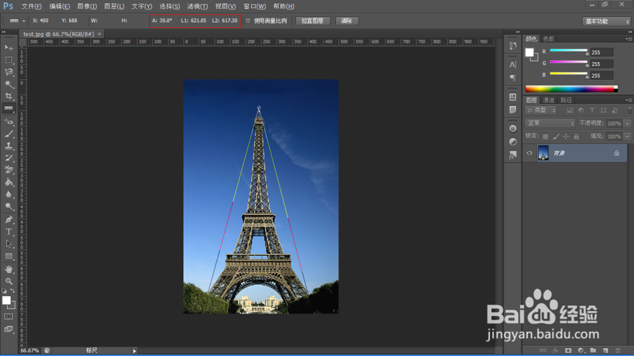Select the Eraser tool
Image resolution: width=634 pixels, height=356 pixels.
8,170
